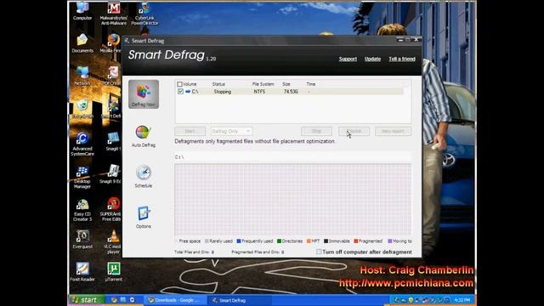The image size is (544, 306).
Task: Launch Advanced SystemCare desktop shortcut
Action: click(x=82, y=144)
